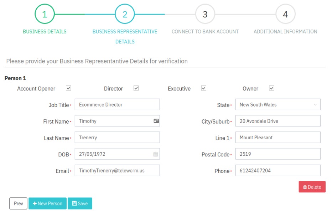Click the Phone number field
The height and width of the screenshot is (212, 332).
coord(278,170)
